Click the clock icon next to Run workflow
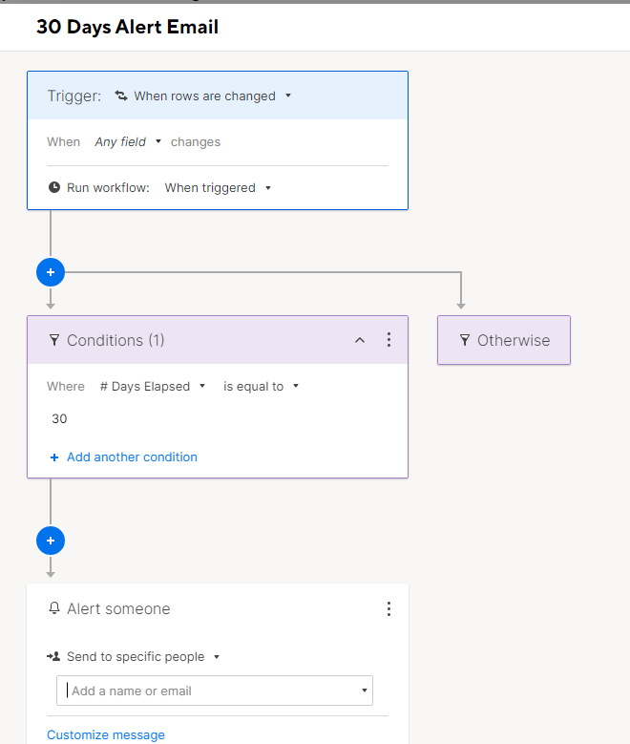Image resolution: width=630 pixels, height=744 pixels. pos(54,187)
